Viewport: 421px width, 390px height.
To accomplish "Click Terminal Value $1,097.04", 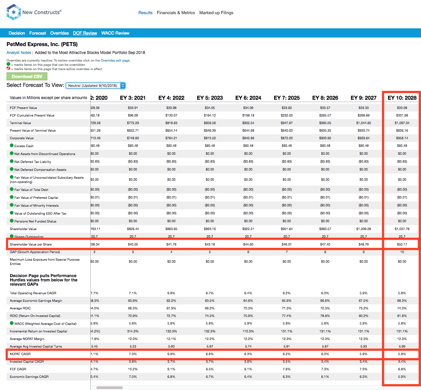I will [402, 123].
